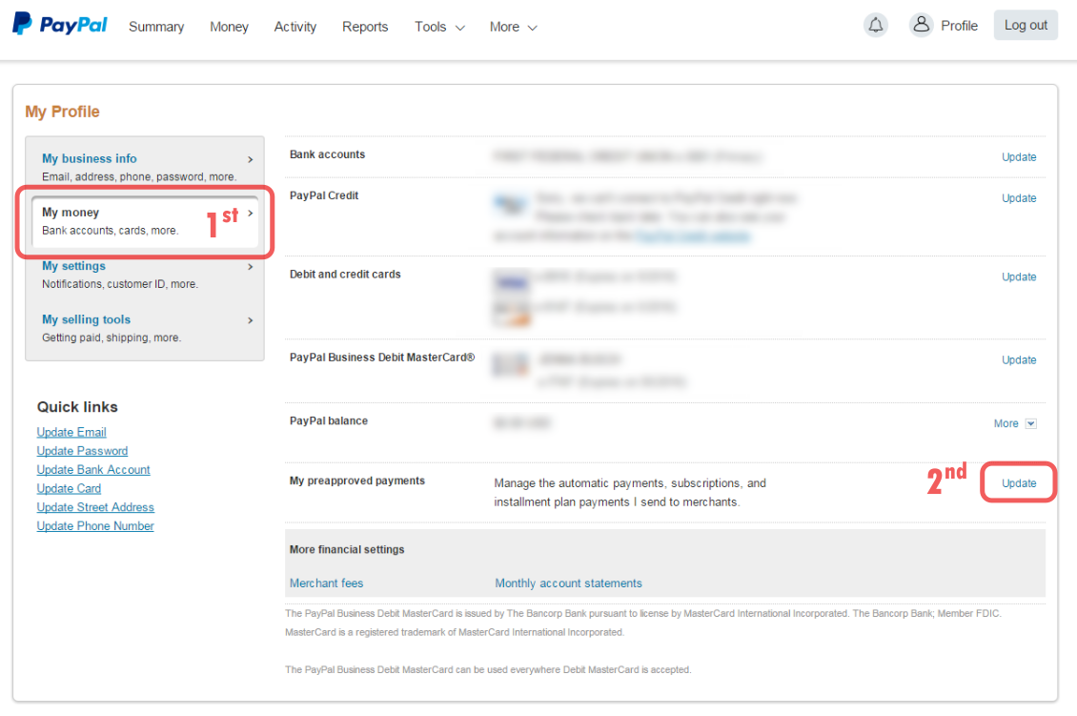
Task: Update PayPal Credit row
Action: [1019, 198]
